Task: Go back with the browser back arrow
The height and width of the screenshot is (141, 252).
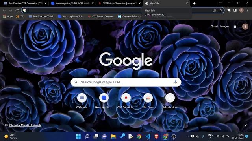Action: coord(4,10)
